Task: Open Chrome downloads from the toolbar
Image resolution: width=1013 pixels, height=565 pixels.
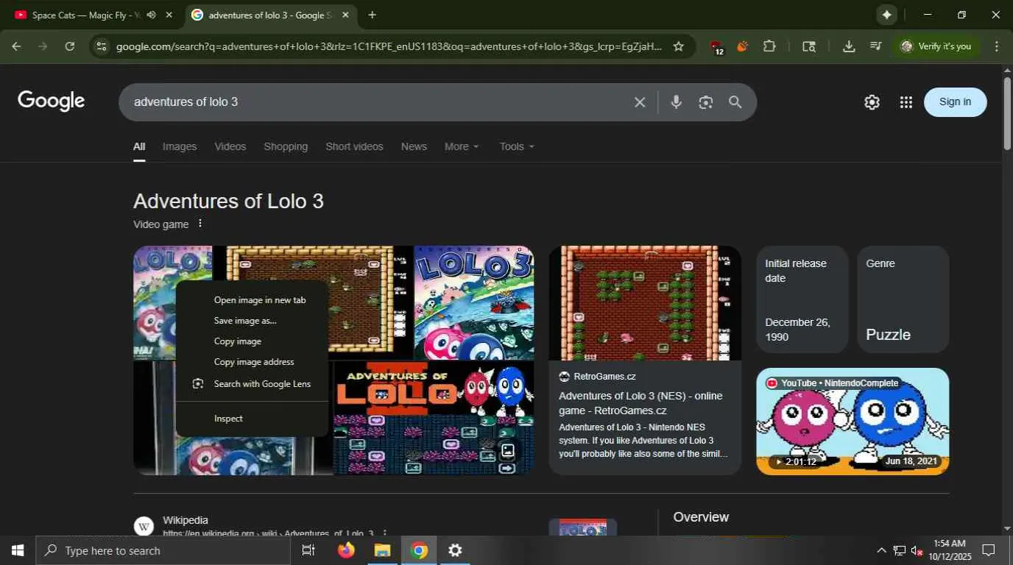Action: click(849, 46)
